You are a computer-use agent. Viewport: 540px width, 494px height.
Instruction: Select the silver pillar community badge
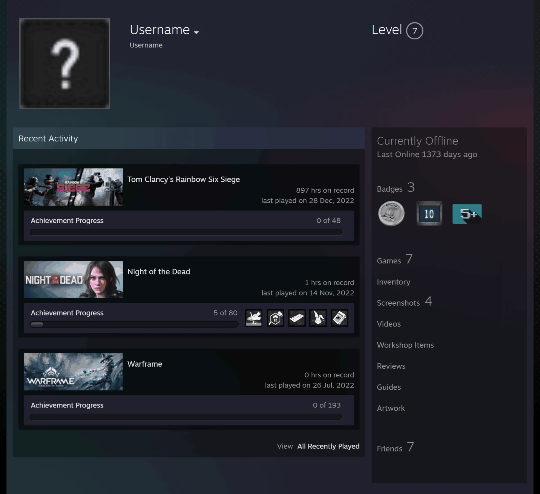(x=391, y=214)
